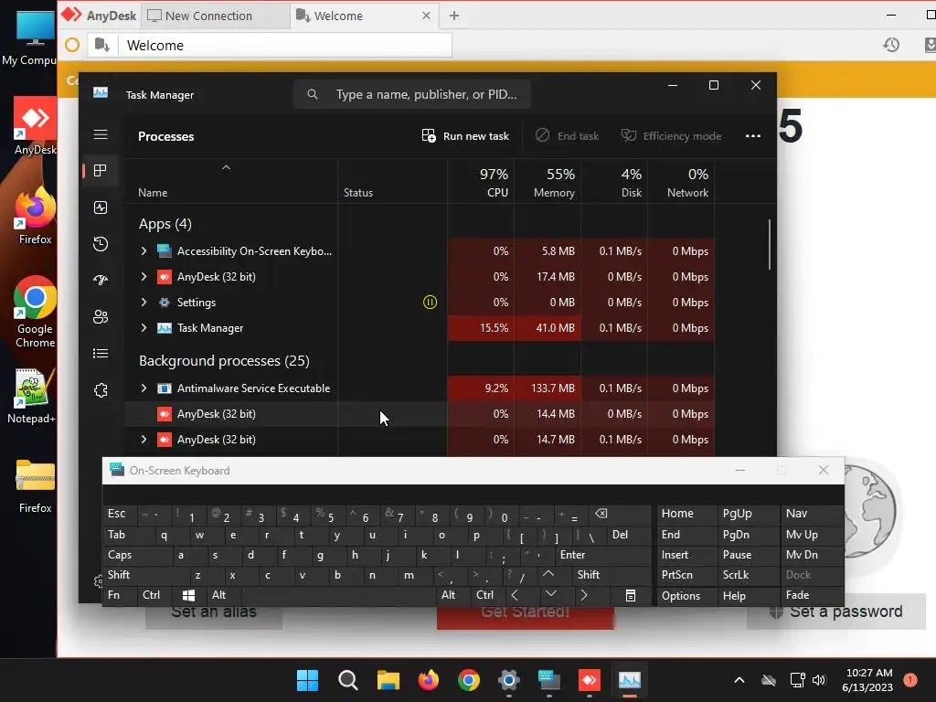Open Search from the taskbar
Image resolution: width=936 pixels, height=702 pixels.
point(347,680)
